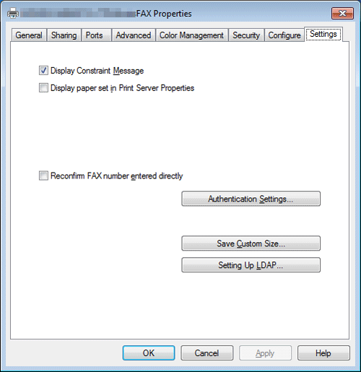Confirm changes with OK
This screenshot has width=361, height=372.
[149, 353]
